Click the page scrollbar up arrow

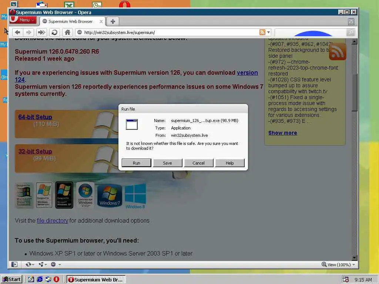coord(354,41)
